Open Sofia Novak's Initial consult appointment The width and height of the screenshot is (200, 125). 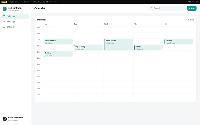118,45
